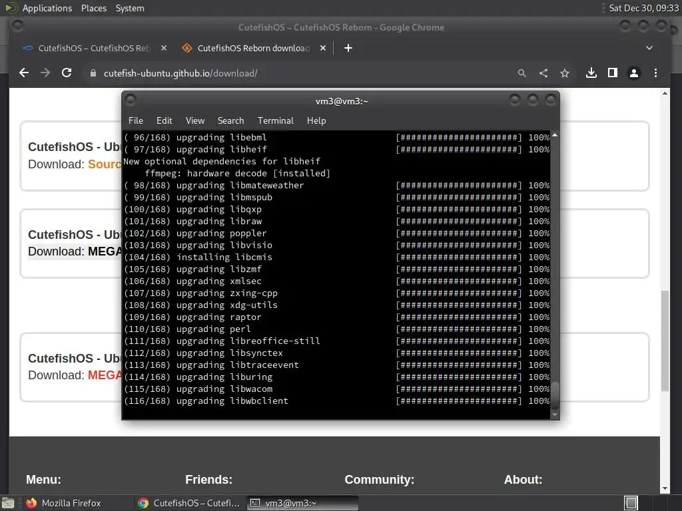Click the site lock icon in address bar

tap(93, 73)
